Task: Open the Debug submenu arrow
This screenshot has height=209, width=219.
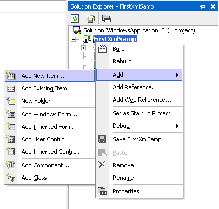Action: [x=177, y=126]
